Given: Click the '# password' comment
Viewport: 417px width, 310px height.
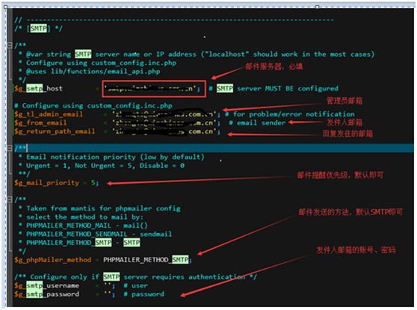Looking at the screenshot, I should pyautogui.click(x=144, y=294).
